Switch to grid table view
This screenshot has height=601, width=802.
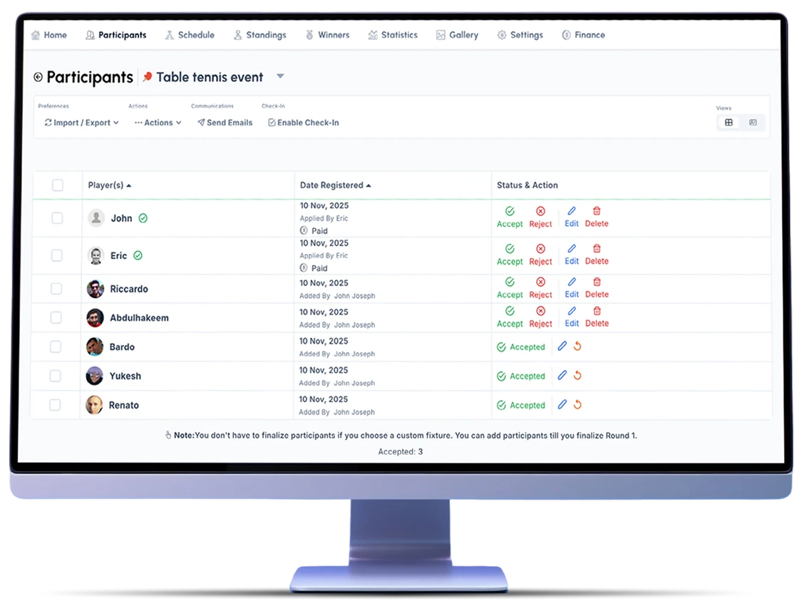click(729, 123)
